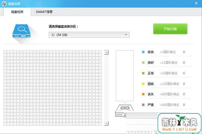Click the 严重 >600毫秒响应 legend row
This screenshot has height=134, width=202.
167,105
